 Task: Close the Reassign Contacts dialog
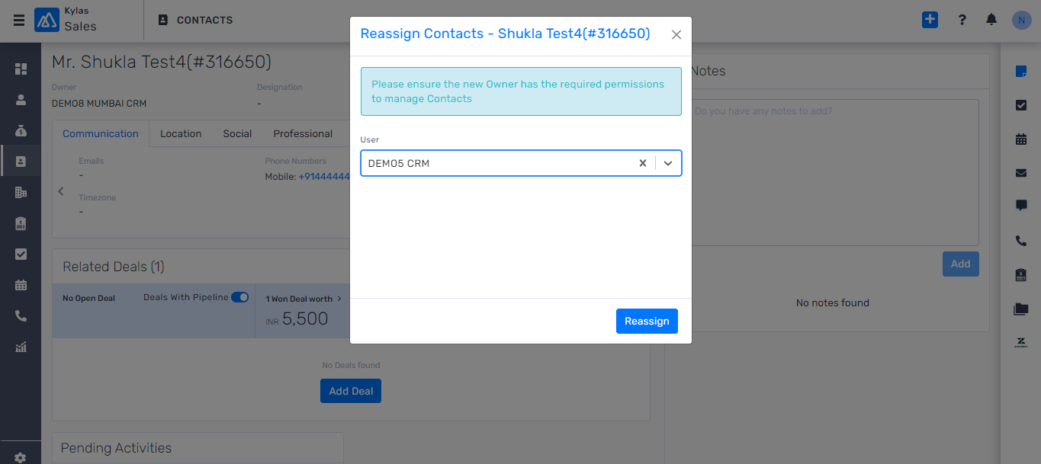[676, 34]
